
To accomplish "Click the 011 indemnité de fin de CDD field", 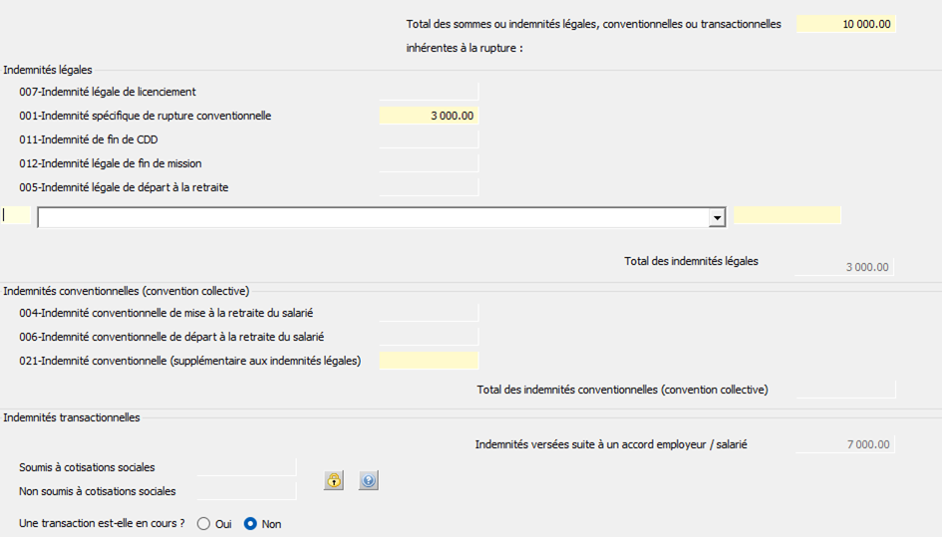I will [429, 139].
